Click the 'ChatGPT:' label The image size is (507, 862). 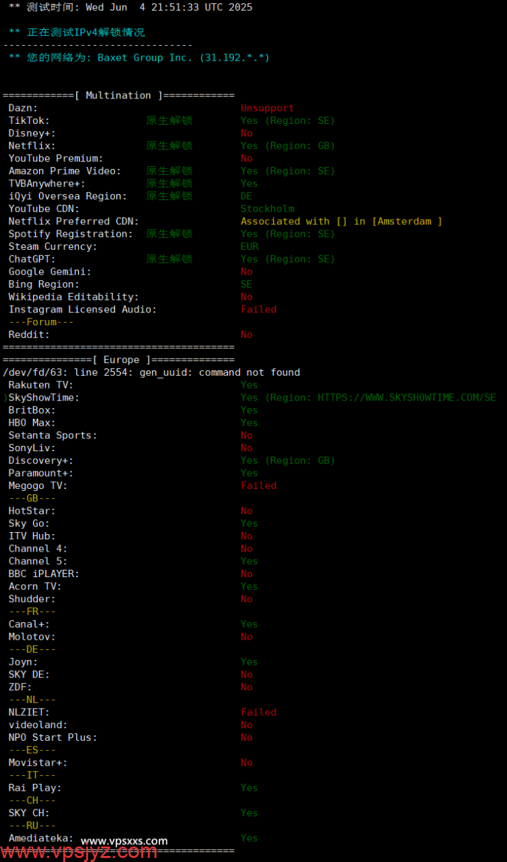pos(32,259)
